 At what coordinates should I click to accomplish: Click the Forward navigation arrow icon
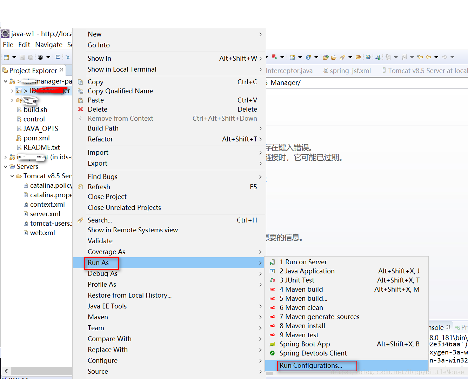point(444,57)
